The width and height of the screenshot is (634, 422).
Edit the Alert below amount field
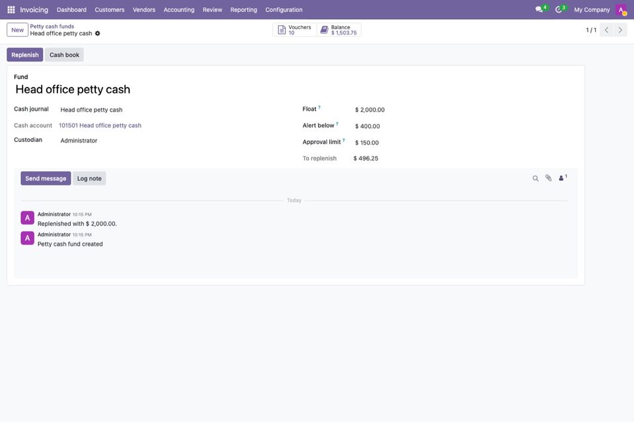pos(466,126)
